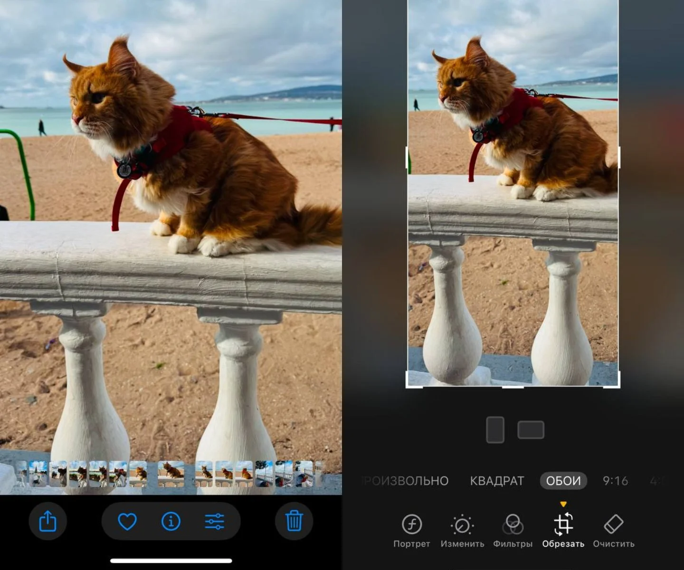Choose the ОБОИ aspect ratio
The width and height of the screenshot is (684, 570).
pyautogui.click(x=563, y=481)
